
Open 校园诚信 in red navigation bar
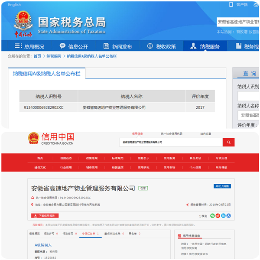tap(118, 167)
